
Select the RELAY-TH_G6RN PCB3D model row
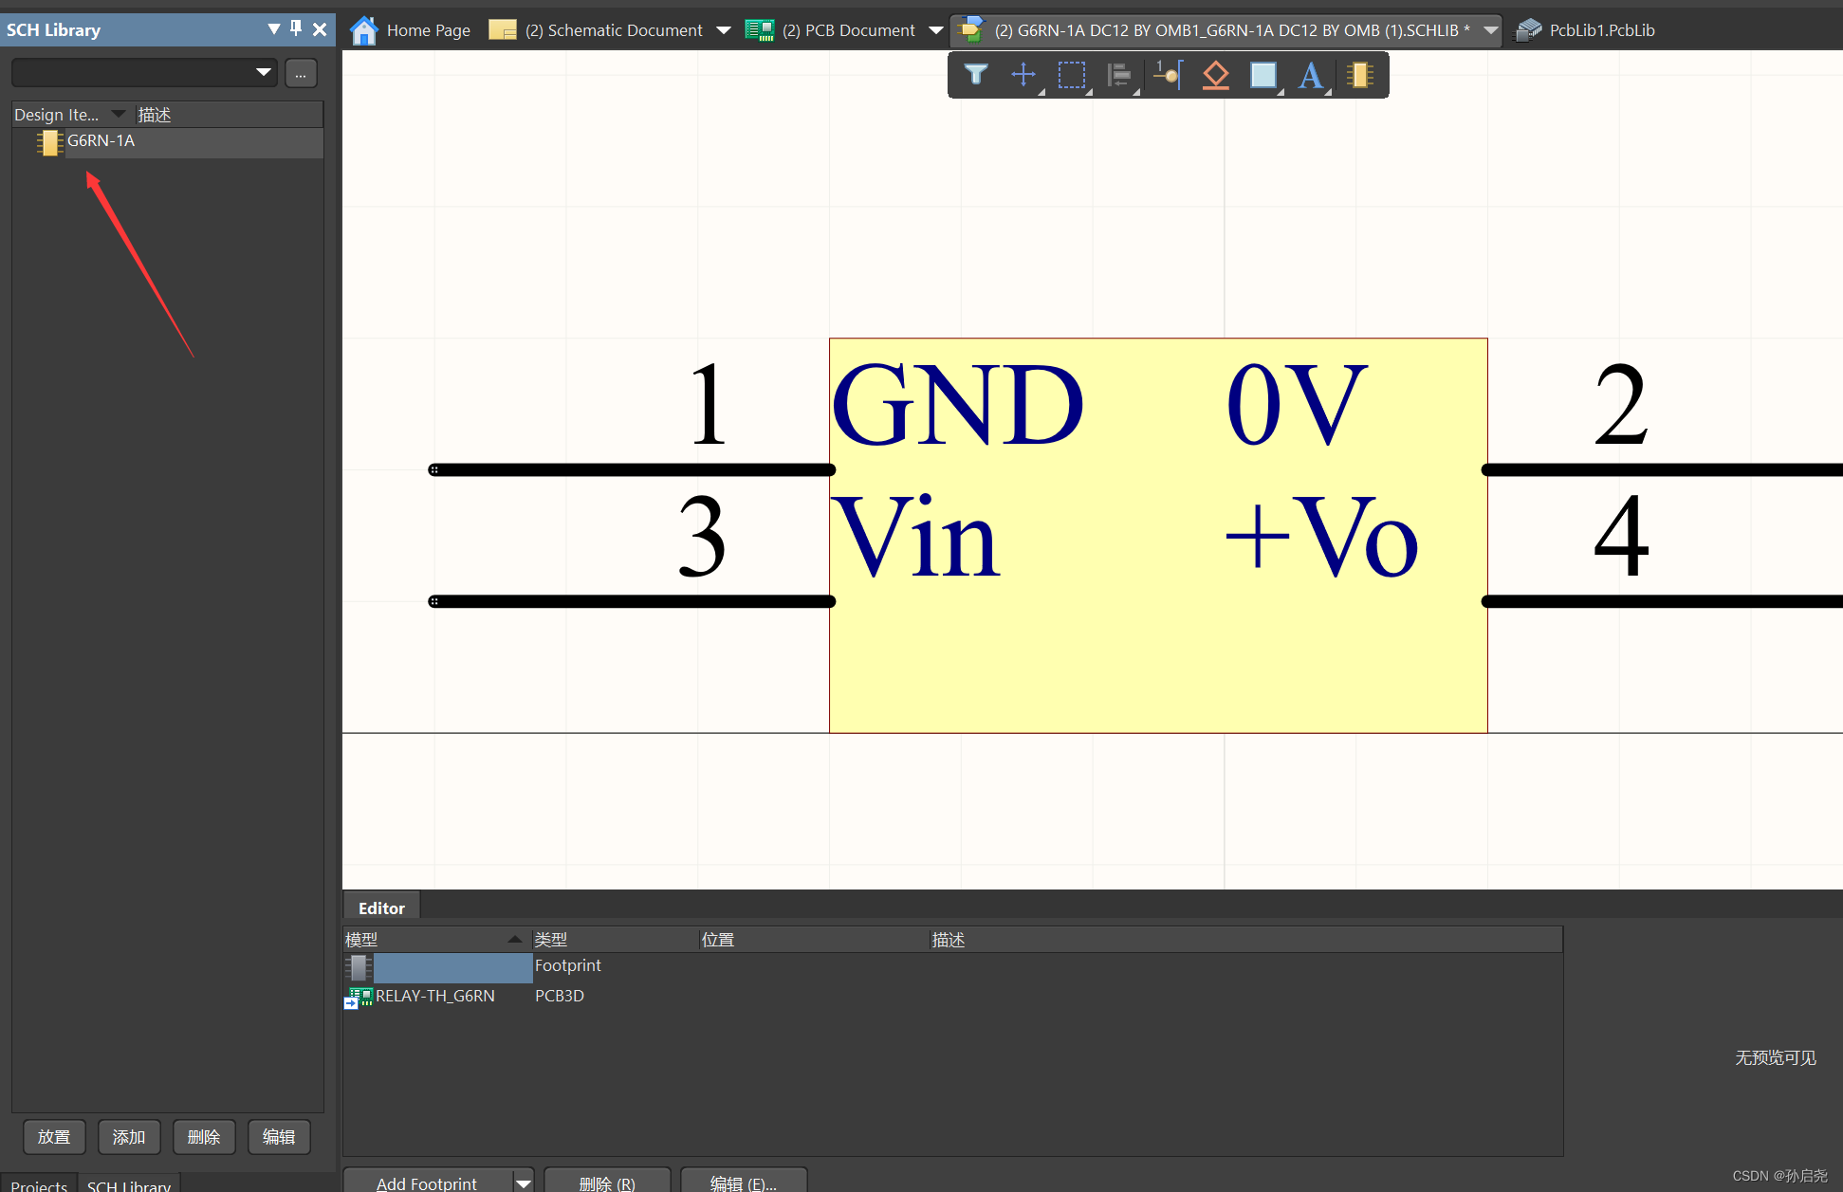point(435,996)
